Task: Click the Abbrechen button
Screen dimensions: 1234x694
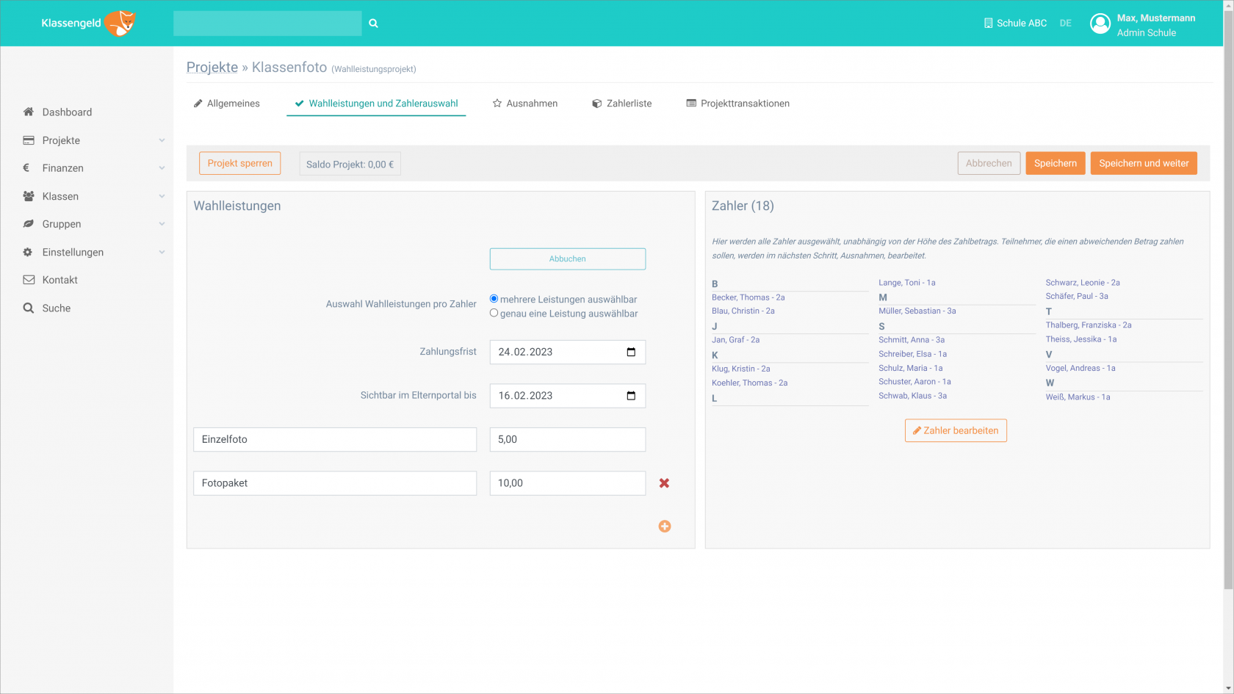Action: click(x=989, y=163)
